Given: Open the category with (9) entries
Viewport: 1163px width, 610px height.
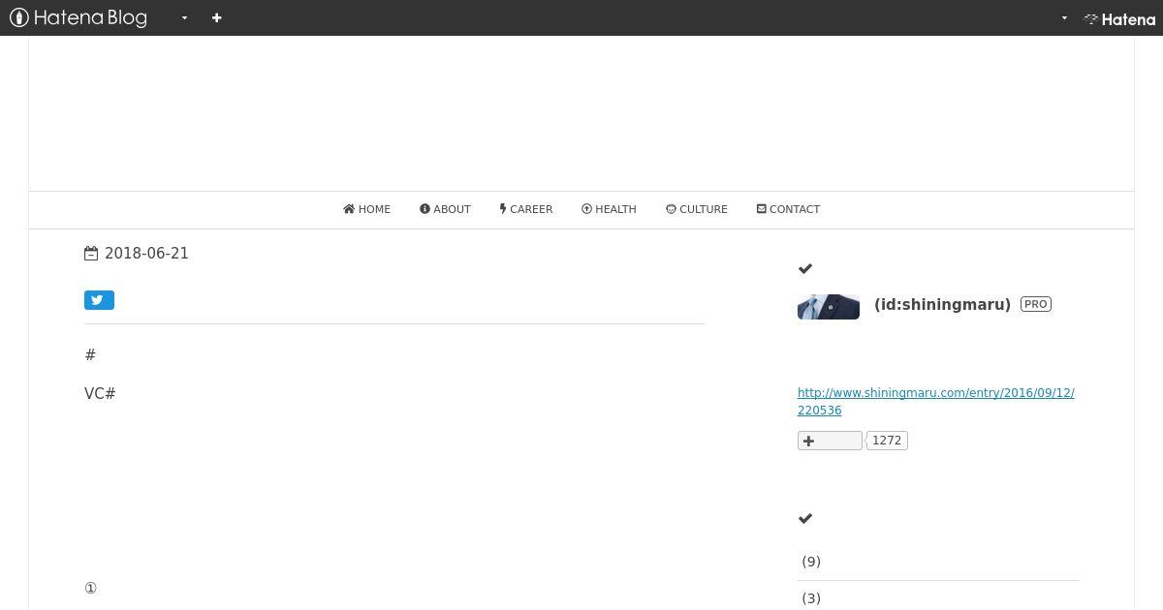Looking at the screenshot, I should (x=811, y=562).
